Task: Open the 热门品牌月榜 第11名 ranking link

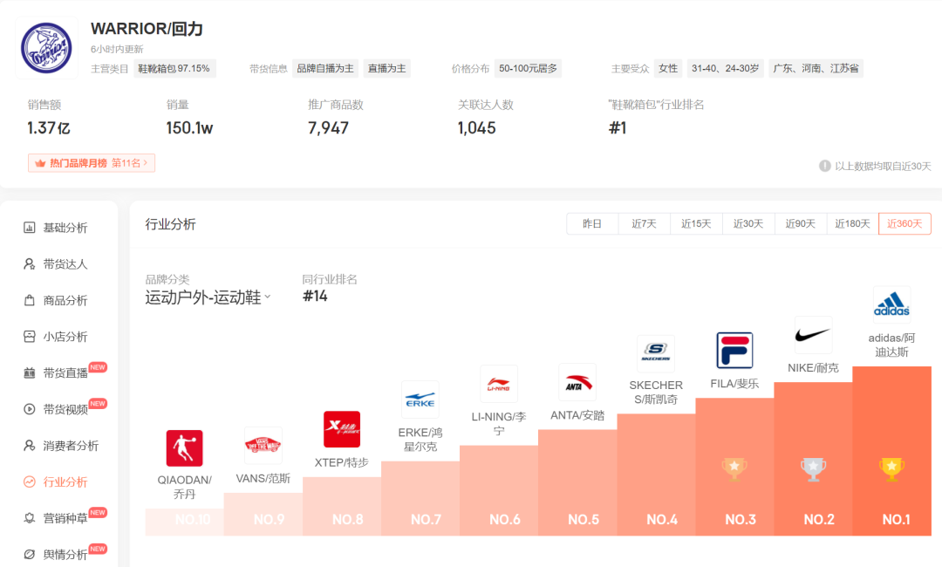Action: coord(91,163)
